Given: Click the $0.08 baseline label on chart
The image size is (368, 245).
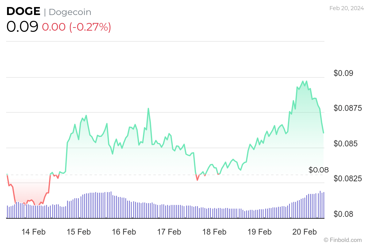Looking at the screenshot, I should 318,170.
